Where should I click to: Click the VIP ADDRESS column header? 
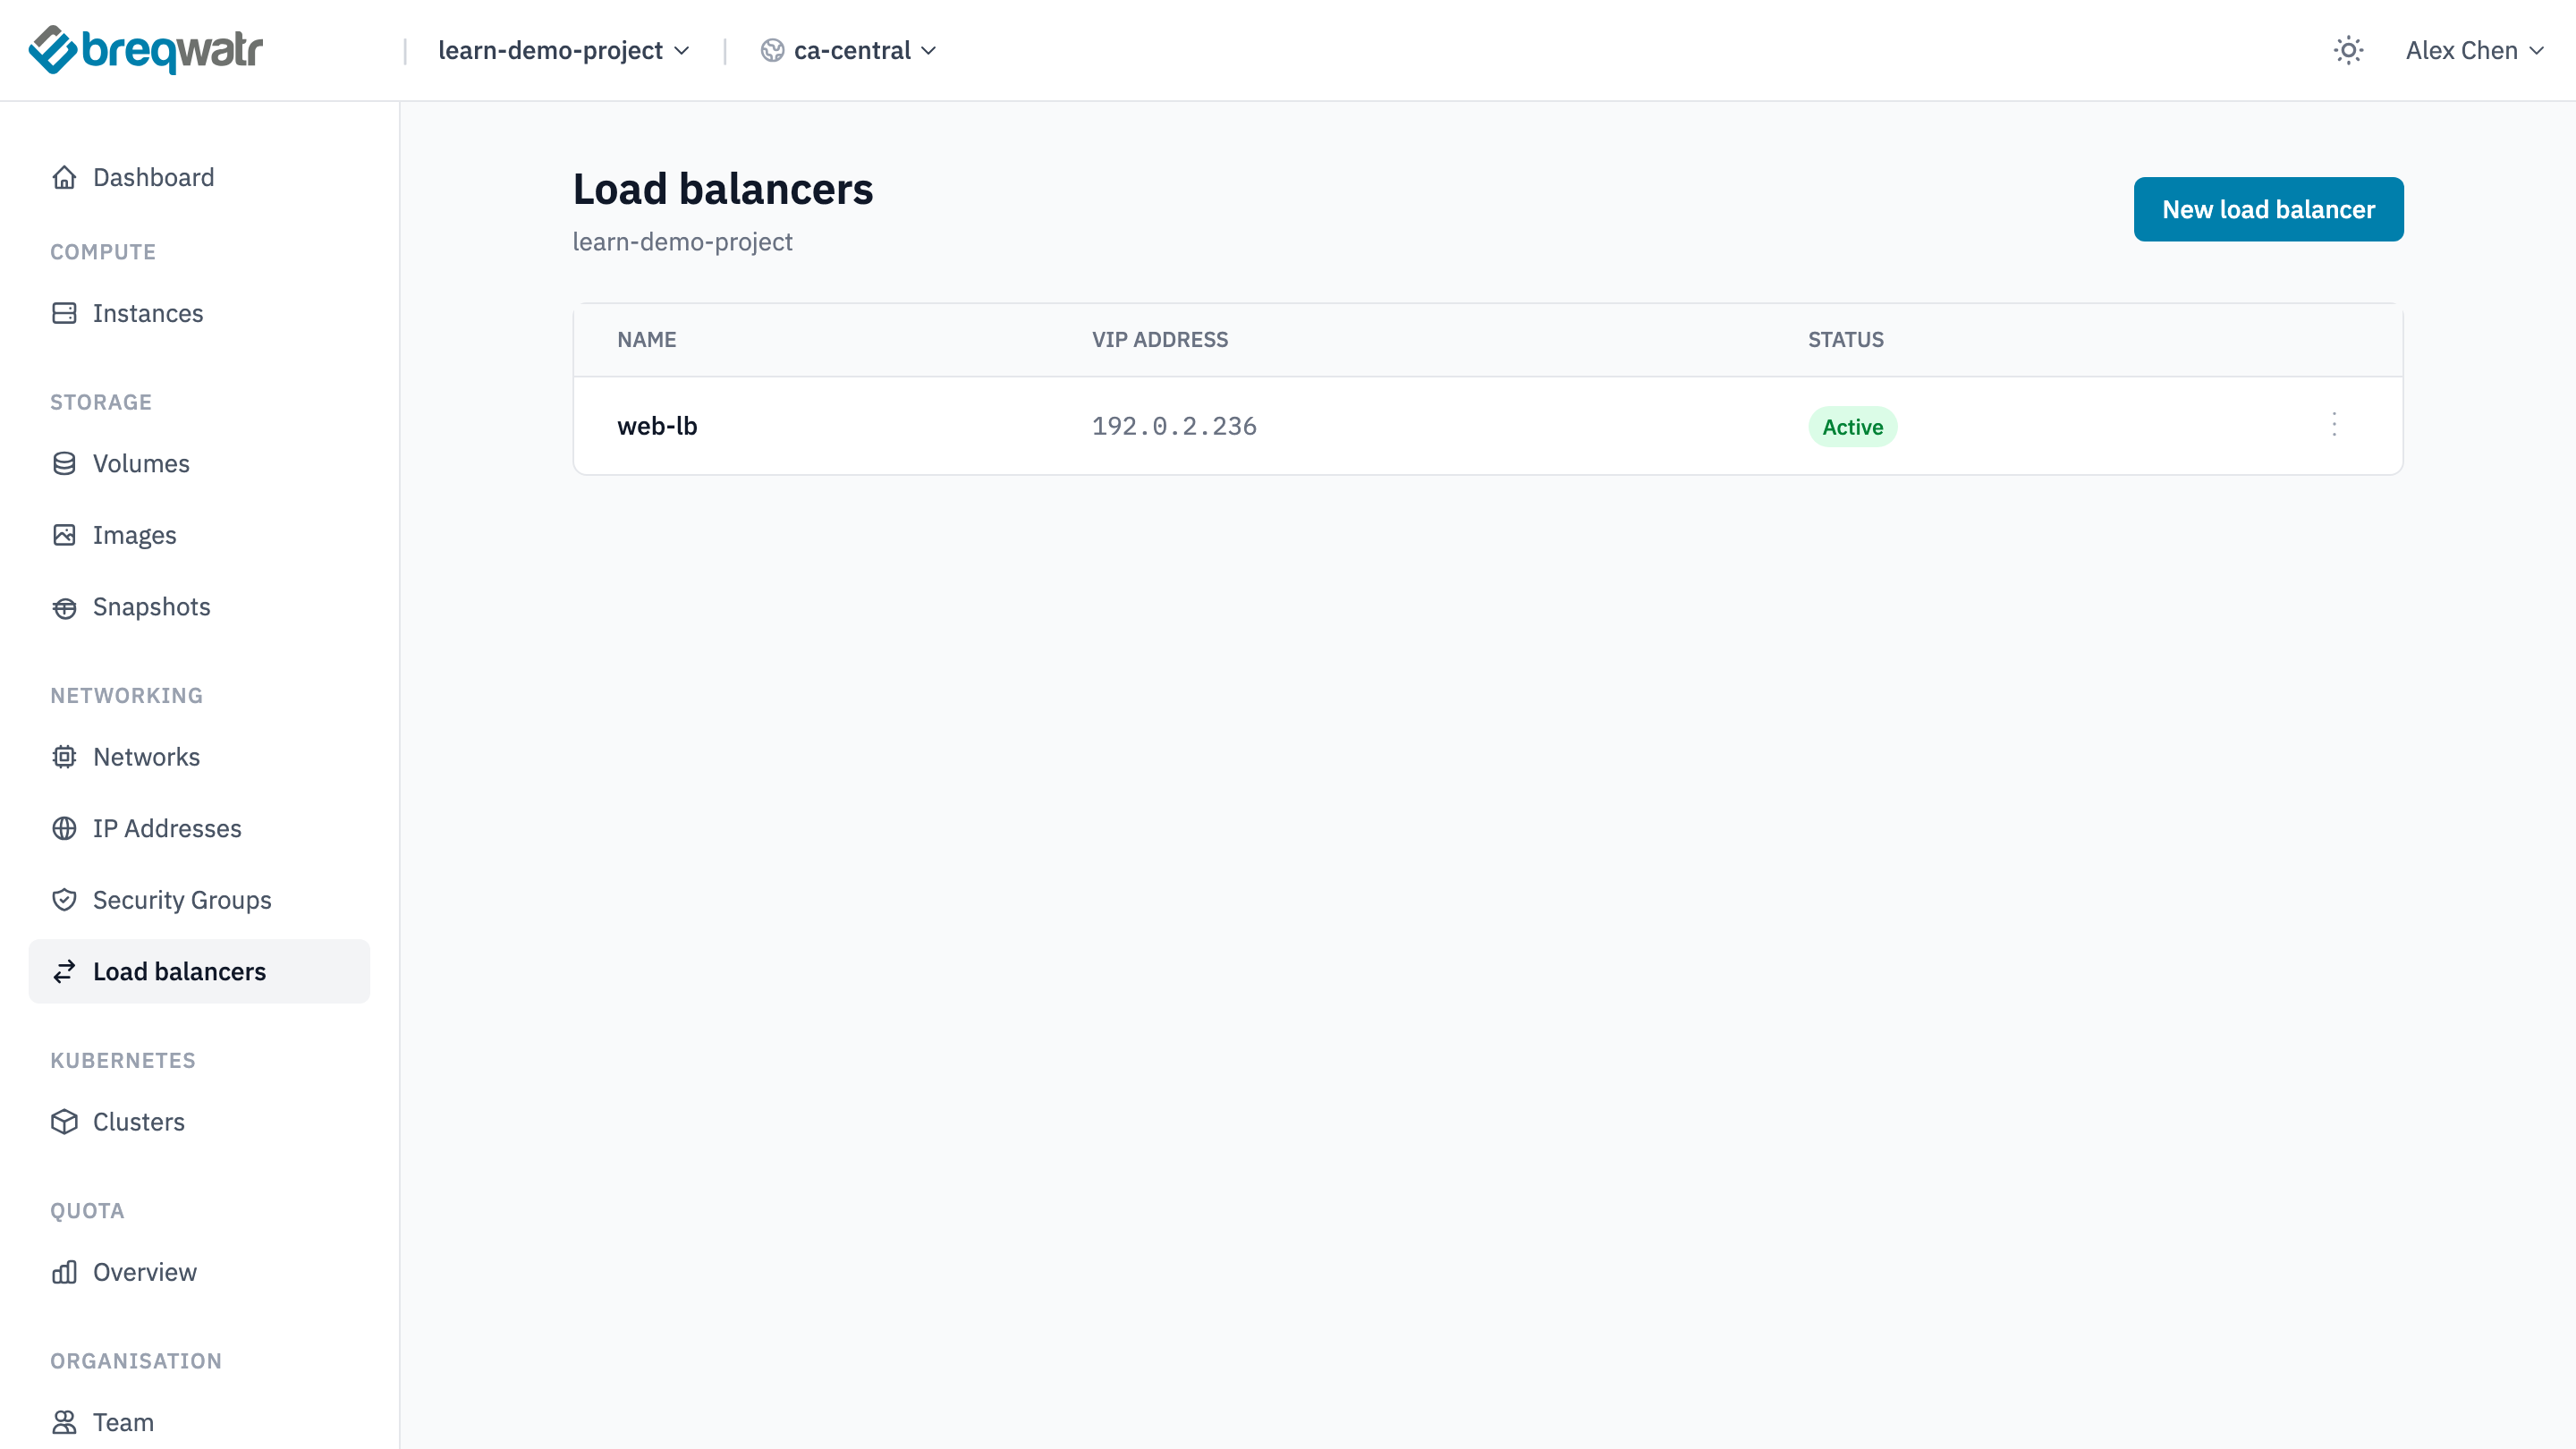(x=1159, y=340)
